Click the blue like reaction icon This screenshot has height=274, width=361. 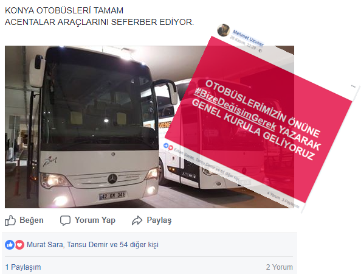(10, 245)
